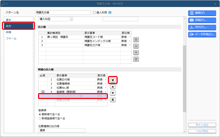Click PDF(F)... button
This screenshot has width=220, height=137.
point(202,27)
